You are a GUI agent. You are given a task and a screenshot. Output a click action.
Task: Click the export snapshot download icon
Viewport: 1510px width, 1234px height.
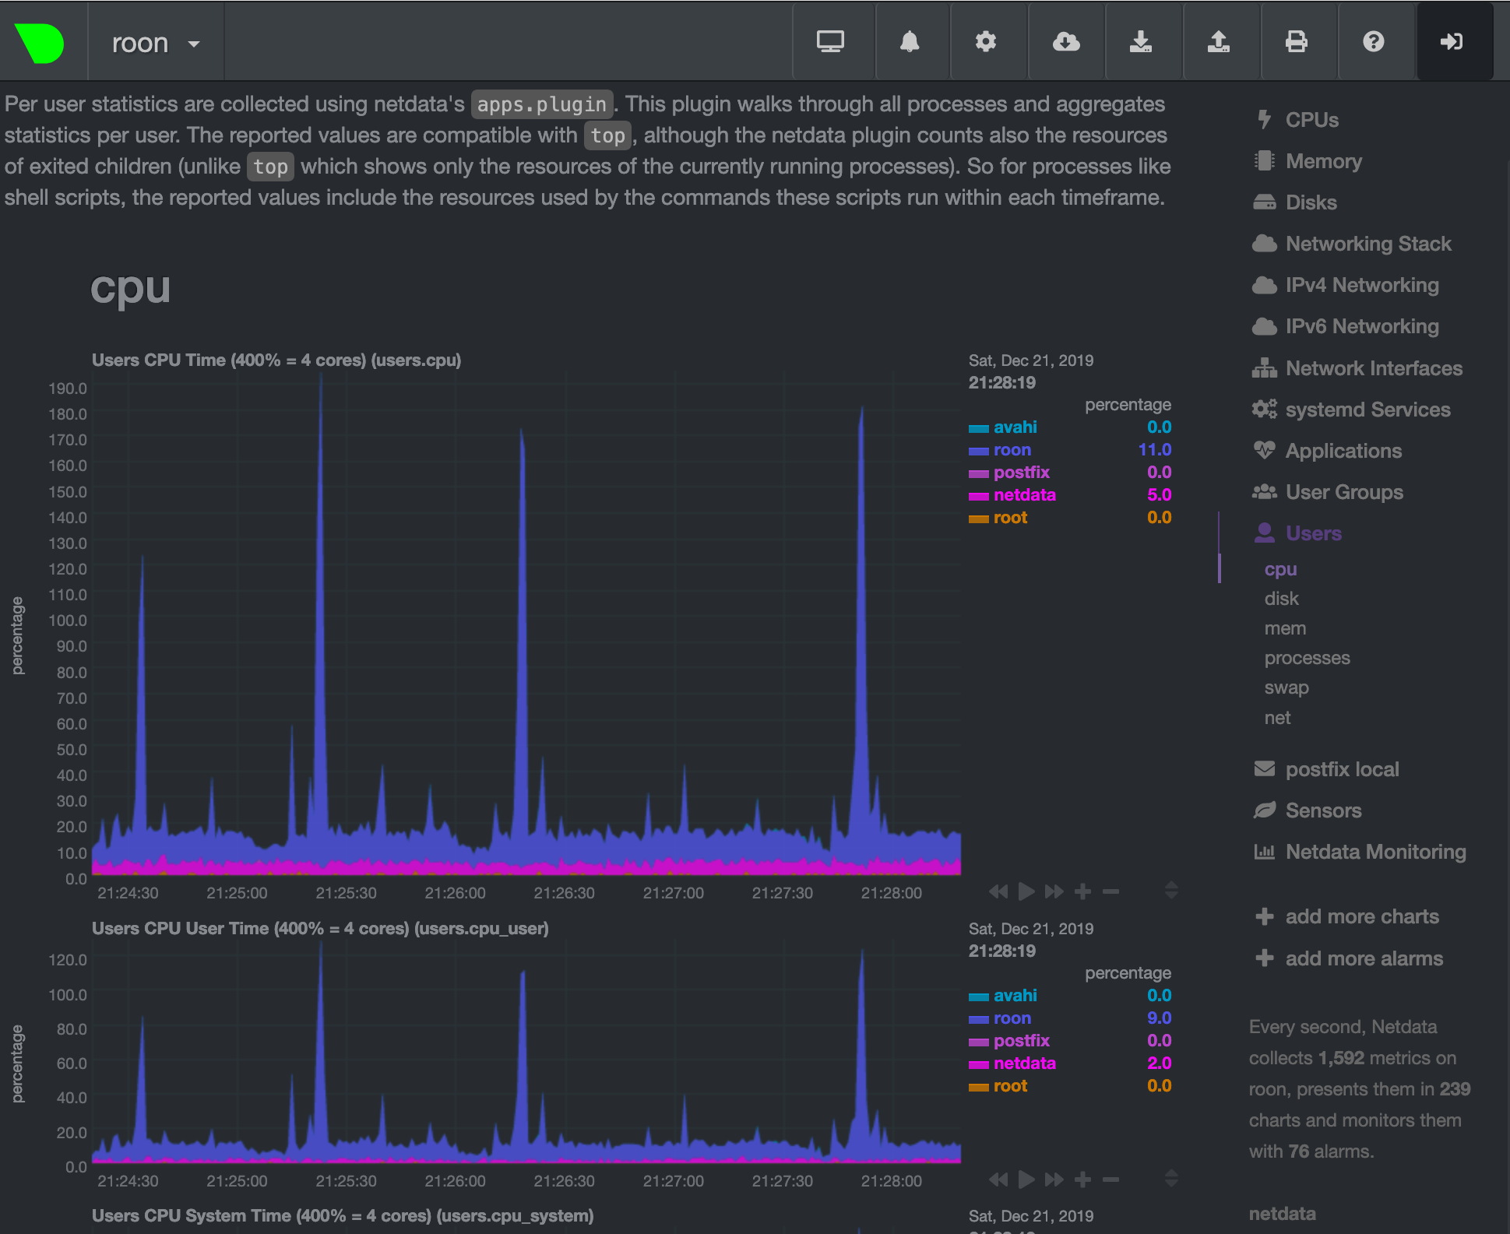1141,41
